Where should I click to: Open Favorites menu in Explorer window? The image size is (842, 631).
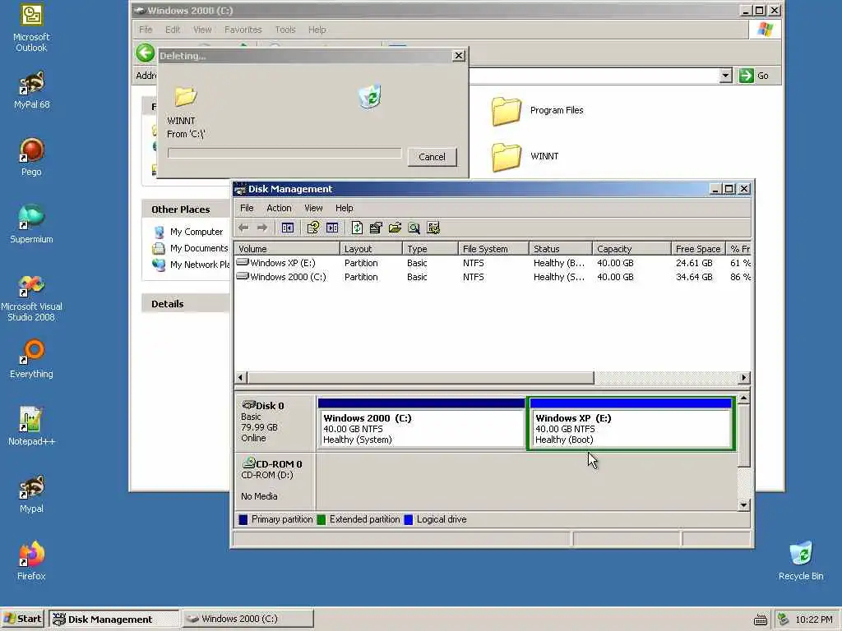coord(243,30)
